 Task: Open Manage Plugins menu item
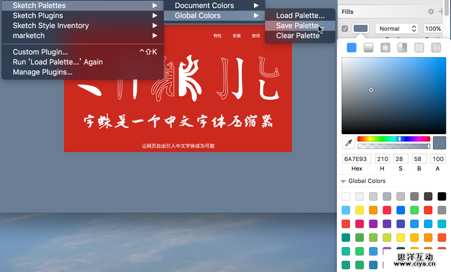[43, 72]
